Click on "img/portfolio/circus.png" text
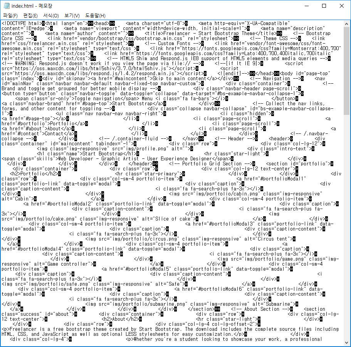Viewport: 351px width, 347px height. tap(144, 239)
